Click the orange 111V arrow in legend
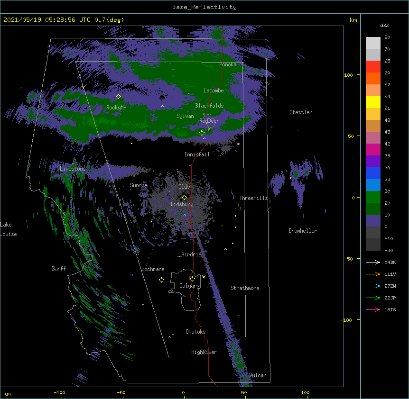Image resolution: width=409 pixels, height=399 pixels. click(x=373, y=274)
